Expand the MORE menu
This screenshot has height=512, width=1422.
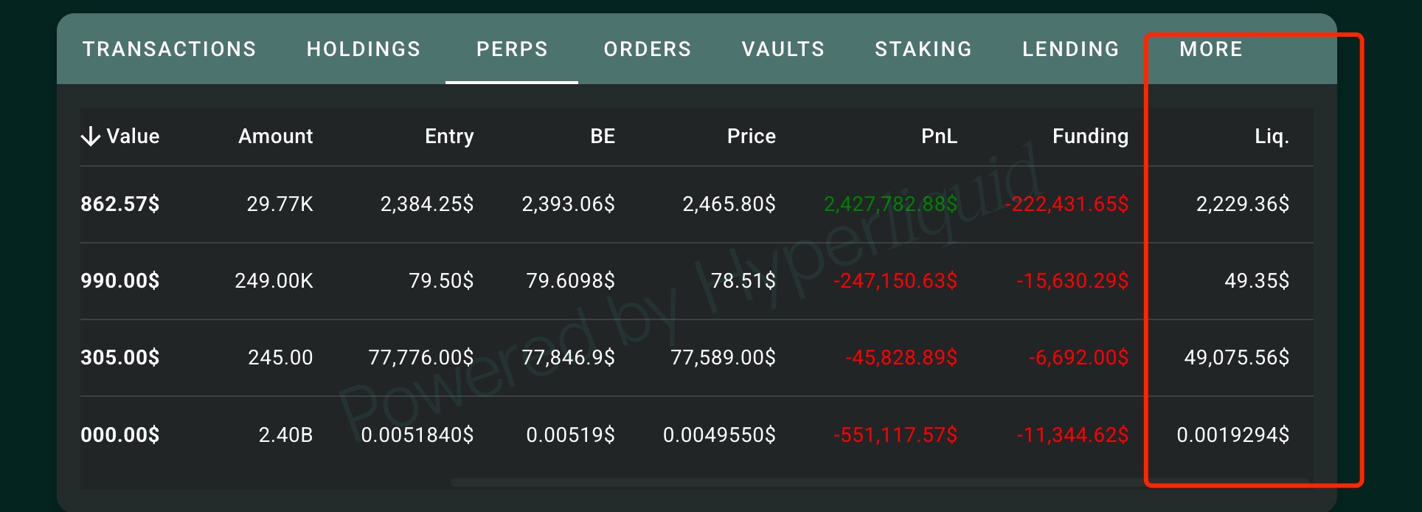tap(1211, 49)
